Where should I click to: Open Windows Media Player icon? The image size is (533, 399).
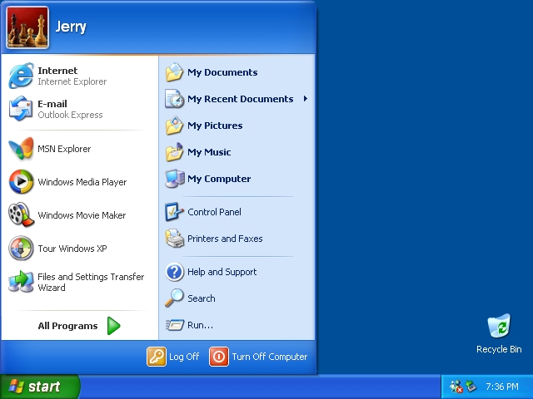[21, 181]
